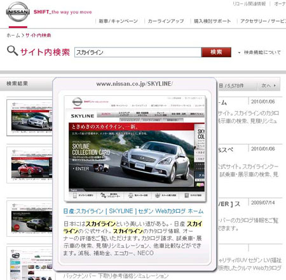Open the dark crossover result thumbnail

tap(30, 218)
